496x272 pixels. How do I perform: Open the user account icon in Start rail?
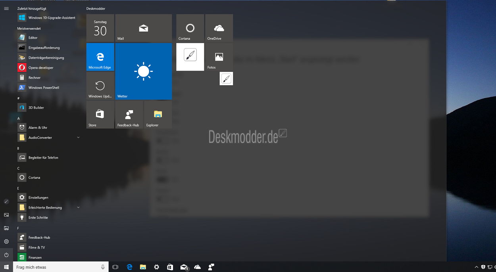(6, 201)
